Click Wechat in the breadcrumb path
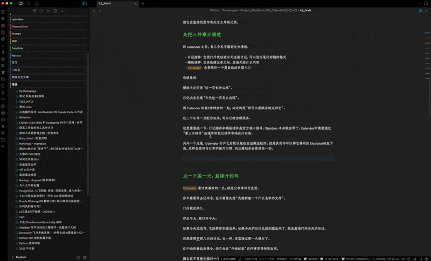 tap(214, 10)
